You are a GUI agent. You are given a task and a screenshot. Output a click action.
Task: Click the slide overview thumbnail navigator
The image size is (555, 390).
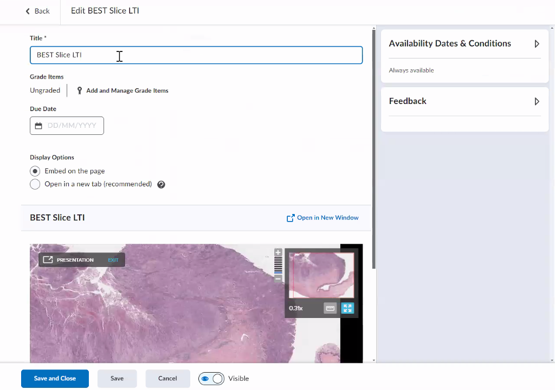point(321,275)
